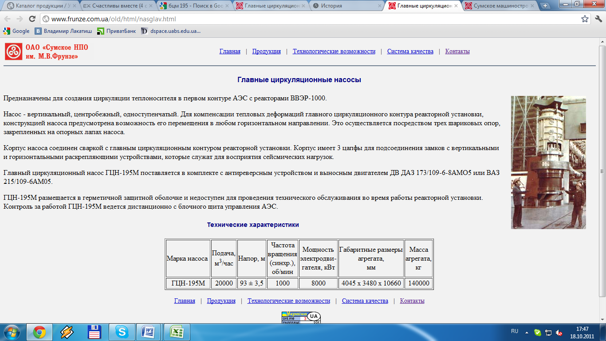Image resolution: width=606 pixels, height=341 pixels.
Task: Show hidden tray icons arrow
Action: click(x=527, y=332)
